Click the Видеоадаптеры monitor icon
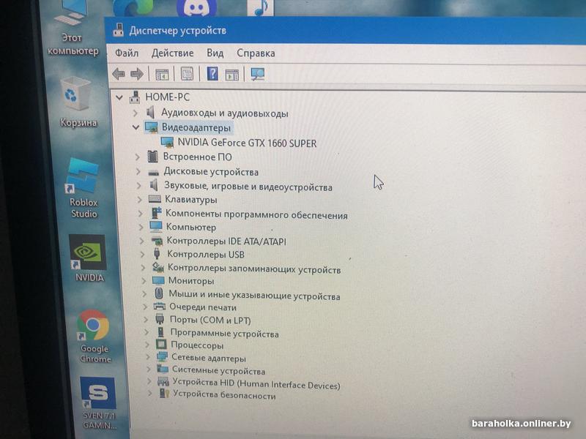The image size is (586, 439). (152, 127)
